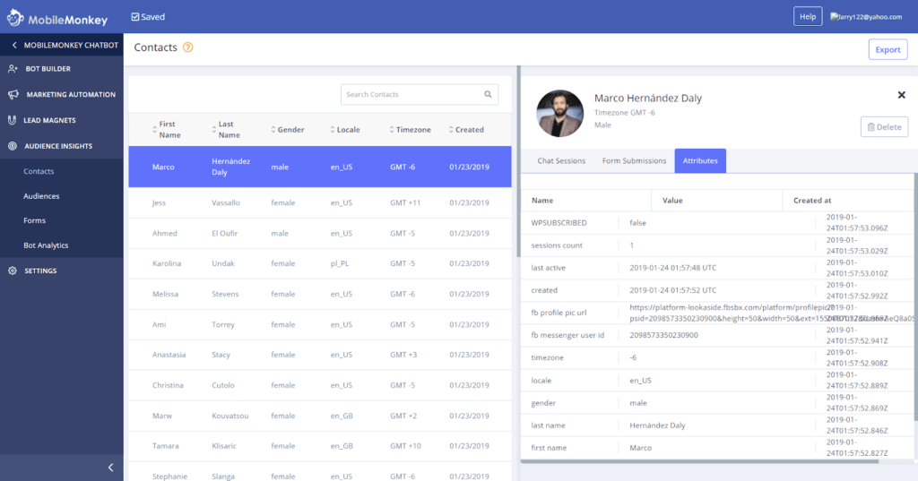Close the Marco contact details panel
The image size is (918, 481).
[901, 95]
